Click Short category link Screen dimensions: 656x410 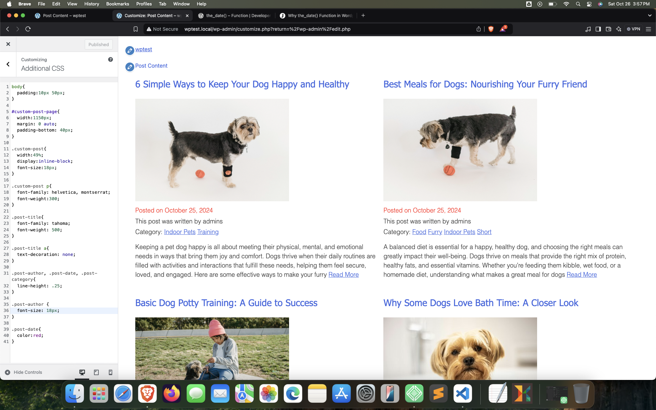tap(484, 232)
